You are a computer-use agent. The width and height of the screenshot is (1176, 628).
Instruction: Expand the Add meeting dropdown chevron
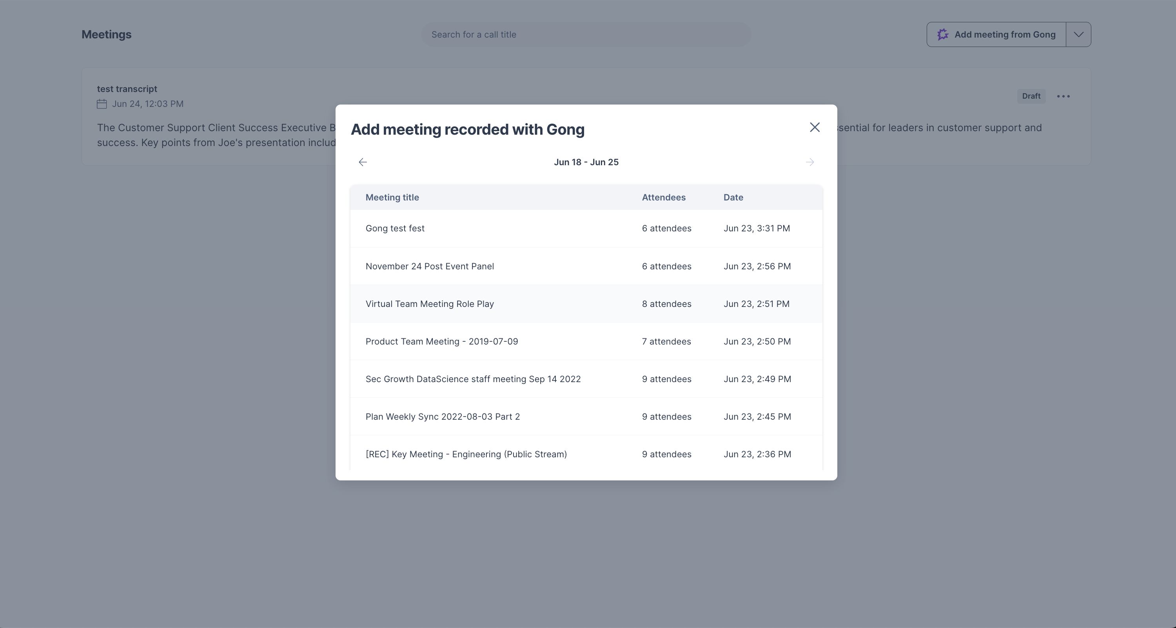point(1078,35)
